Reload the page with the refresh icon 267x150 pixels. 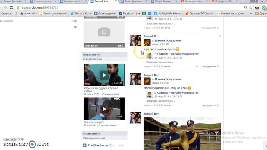pos(11,7)
